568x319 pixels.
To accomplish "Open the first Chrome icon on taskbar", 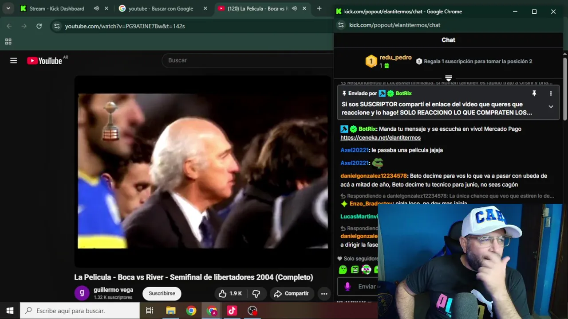I will click(x=191, y=311).
